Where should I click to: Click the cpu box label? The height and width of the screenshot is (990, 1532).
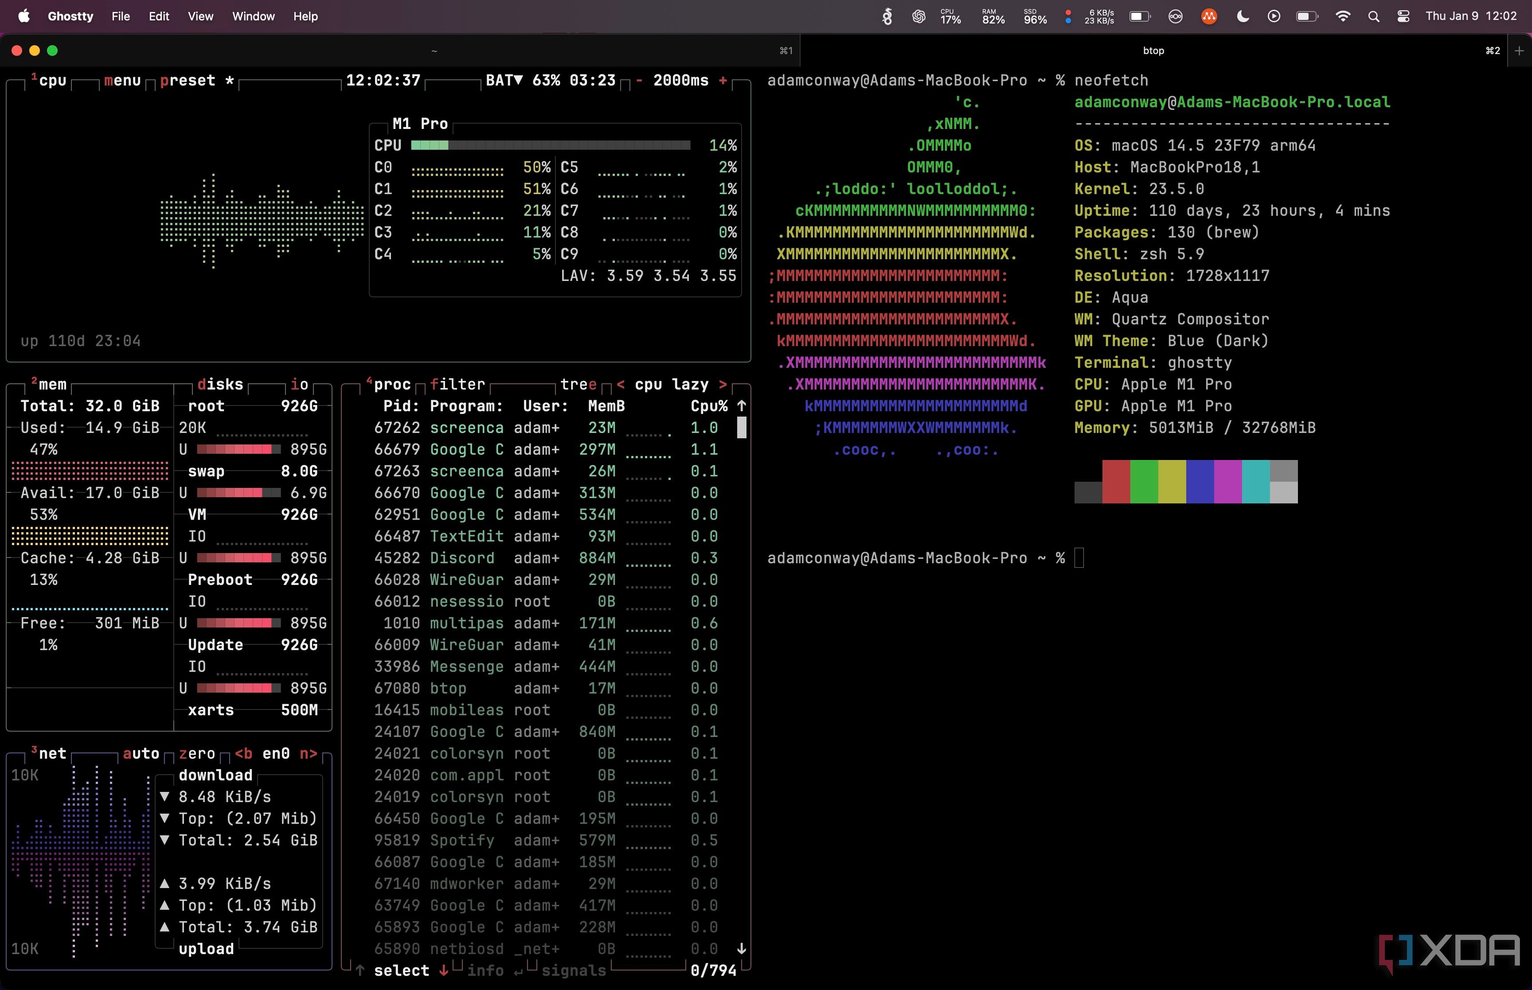48,80
